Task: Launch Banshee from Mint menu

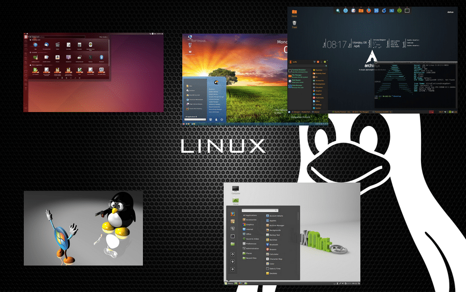Action: point(272,240)
